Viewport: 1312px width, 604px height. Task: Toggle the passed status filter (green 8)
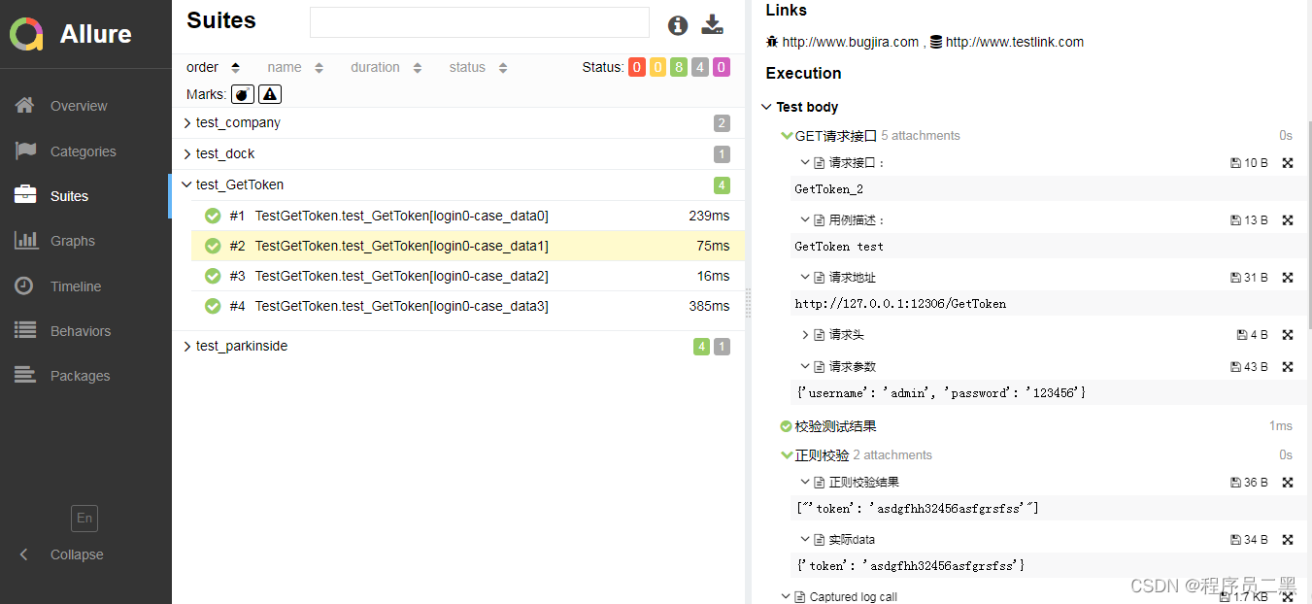click(x=679, y=67)
